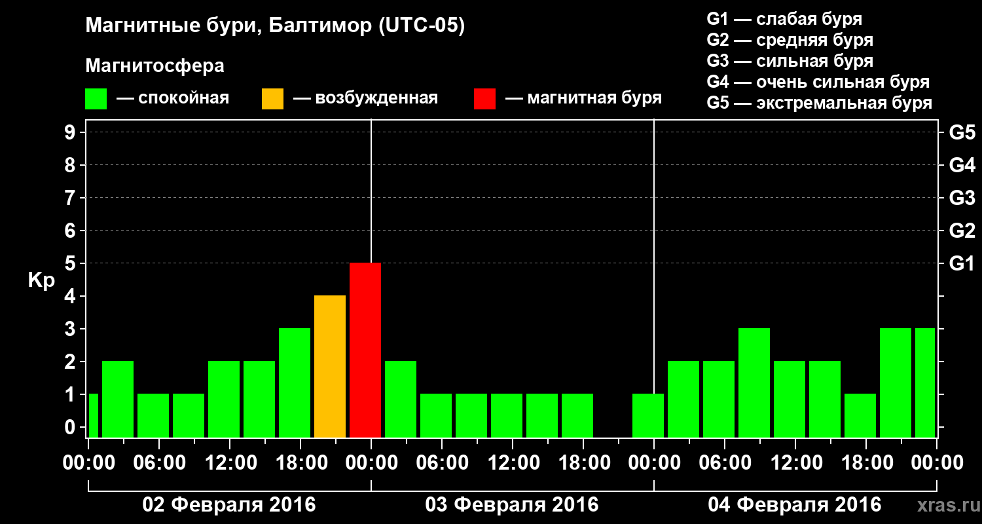Click the 'G1 — слабая буря' legend line
The width and height of the screenshot is (982, 524).
pos(784,19)
